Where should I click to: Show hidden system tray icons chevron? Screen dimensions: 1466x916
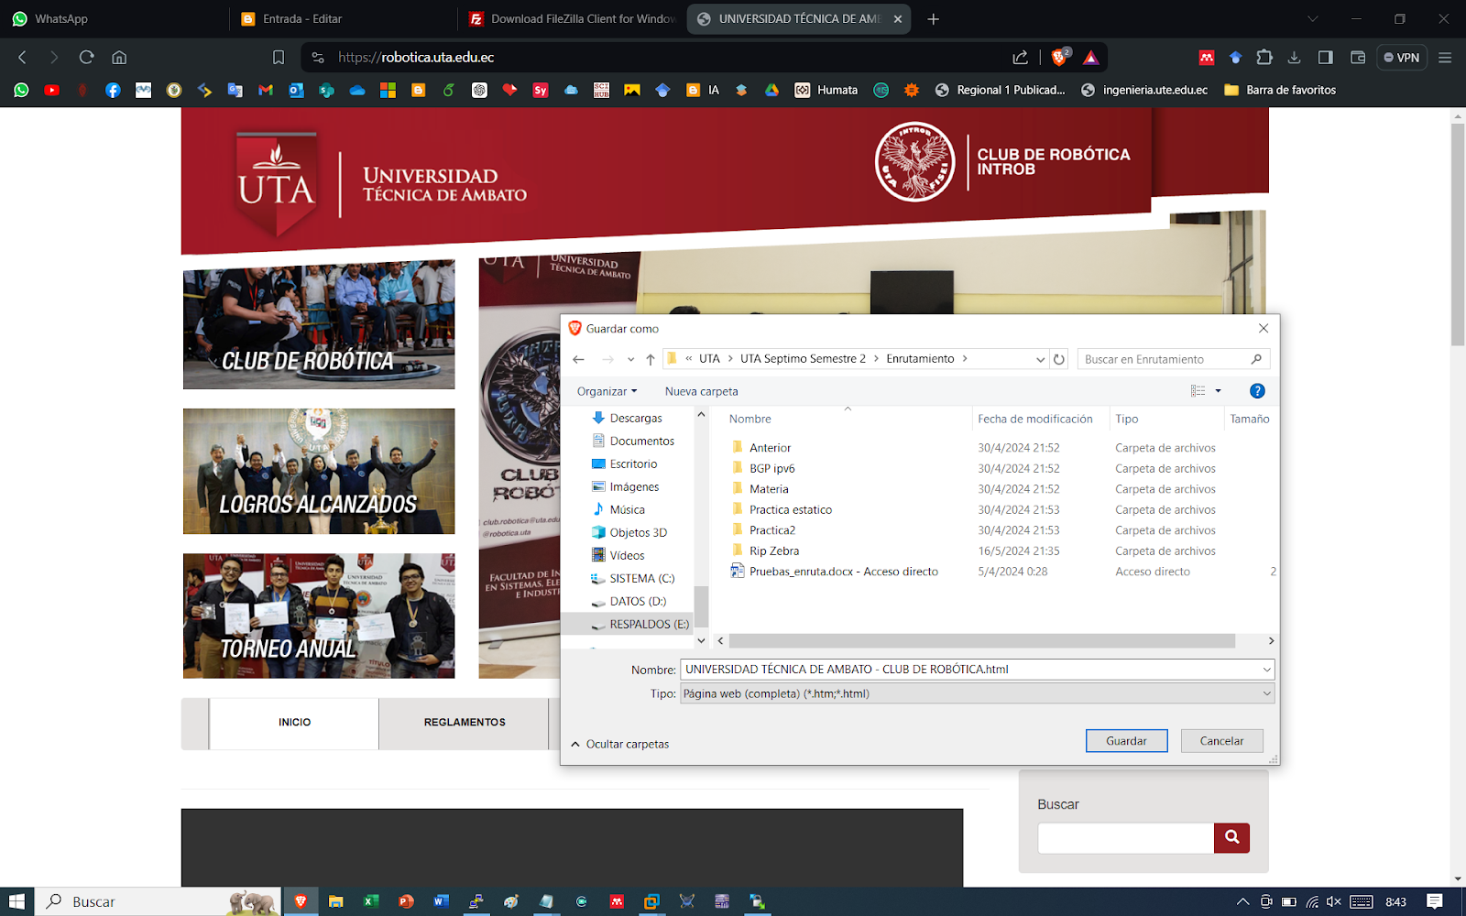click(1242, 901)
